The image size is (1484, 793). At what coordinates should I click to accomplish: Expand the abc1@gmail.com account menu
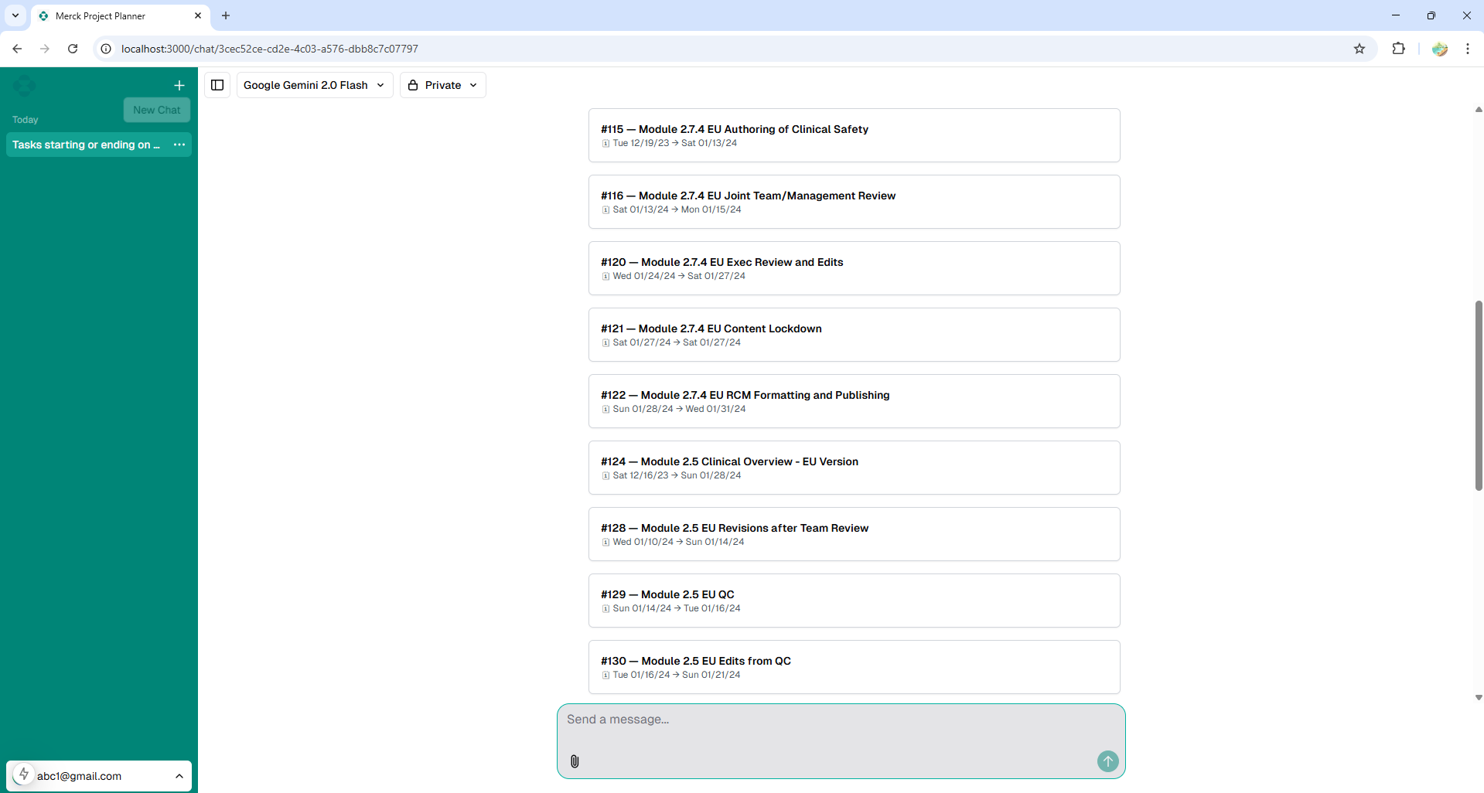[x=99, y=776]
